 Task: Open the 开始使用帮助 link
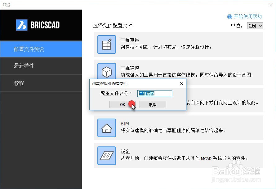click(248, 16)
